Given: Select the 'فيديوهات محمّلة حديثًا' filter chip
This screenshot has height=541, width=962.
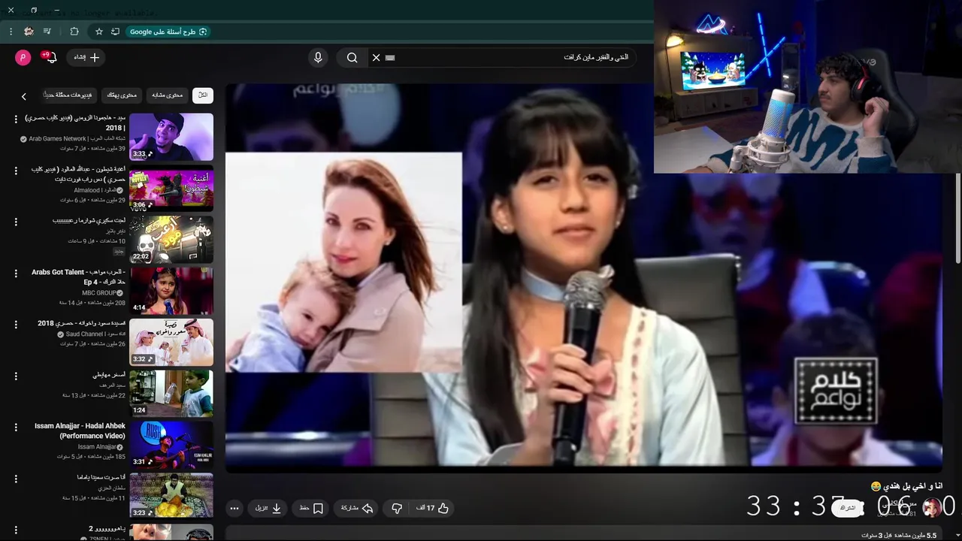Looking at the screenshot, I should tap(68, 95).
